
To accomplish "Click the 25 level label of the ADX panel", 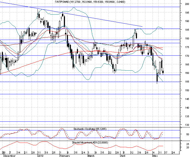I will click(x=188, y=144).
